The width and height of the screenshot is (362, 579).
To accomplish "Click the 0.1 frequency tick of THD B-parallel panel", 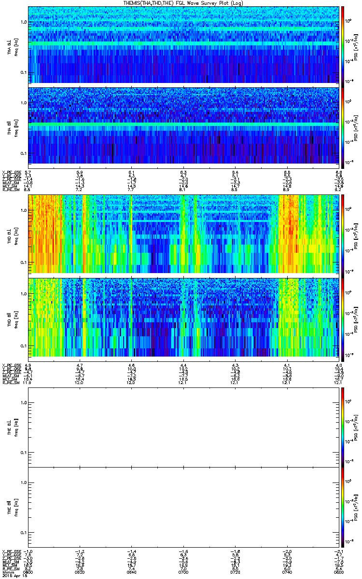I will point(24,345).
